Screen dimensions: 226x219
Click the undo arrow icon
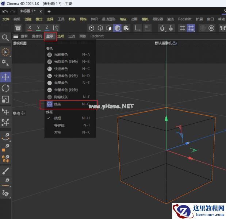(x=5, y=11)
